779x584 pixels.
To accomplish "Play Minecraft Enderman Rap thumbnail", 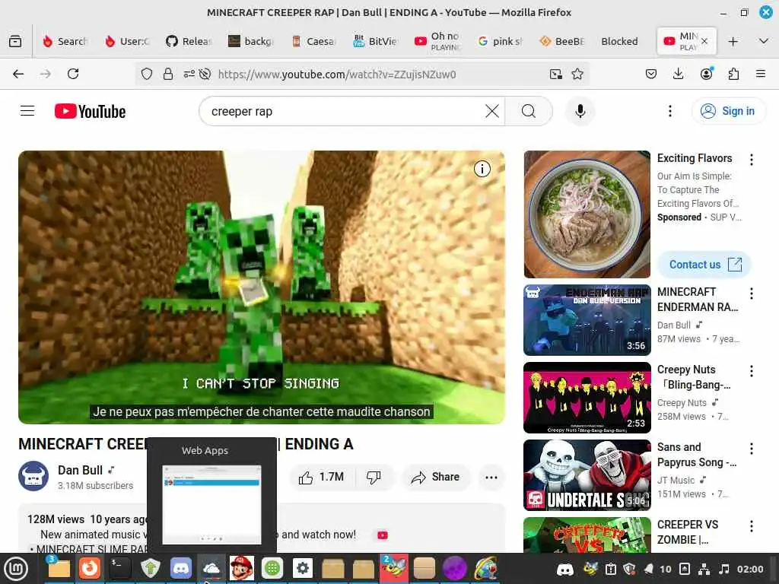I will (x=587, y=320).
